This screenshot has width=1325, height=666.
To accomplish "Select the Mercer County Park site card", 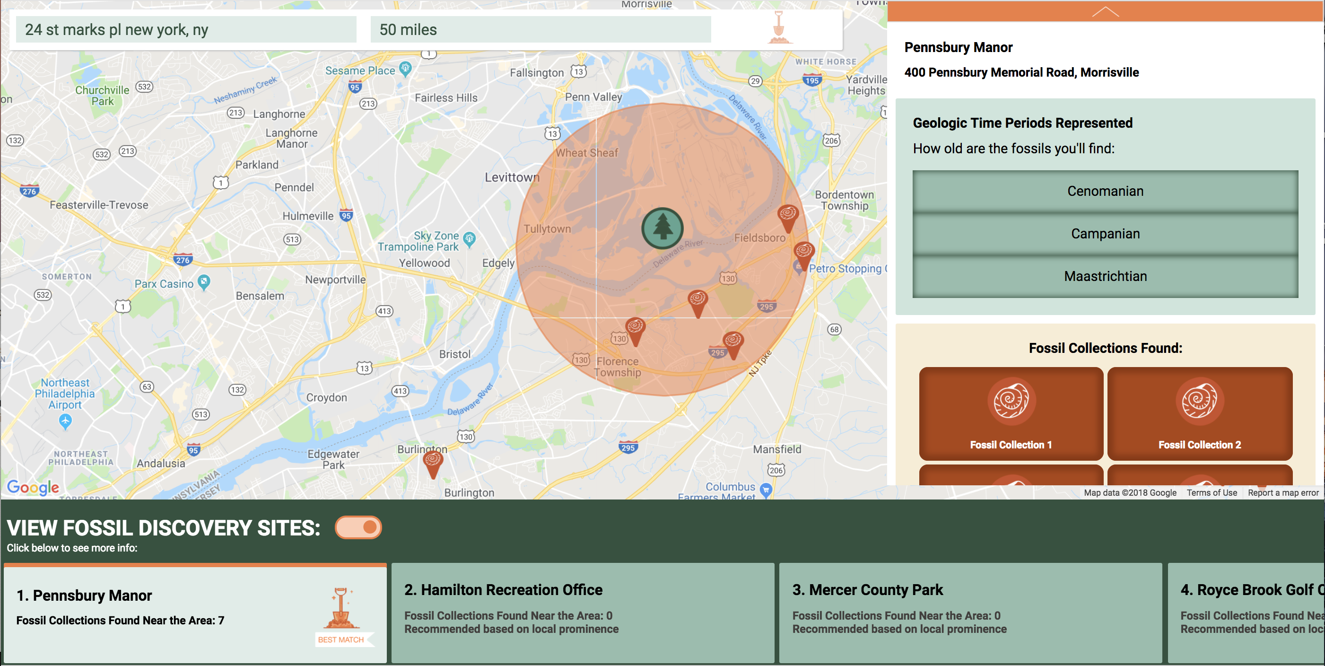I will [x=970, y=612].
